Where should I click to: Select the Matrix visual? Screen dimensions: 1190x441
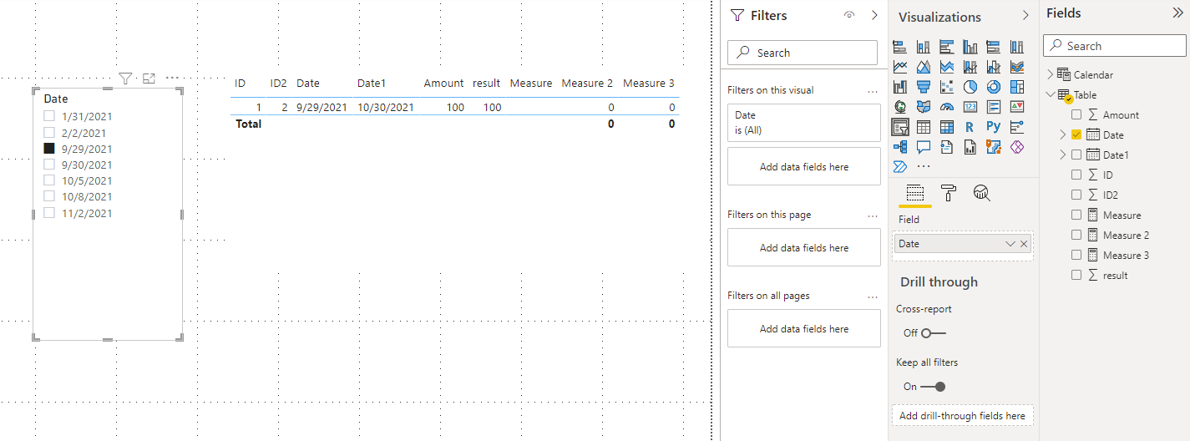click(x=947, y=127)
